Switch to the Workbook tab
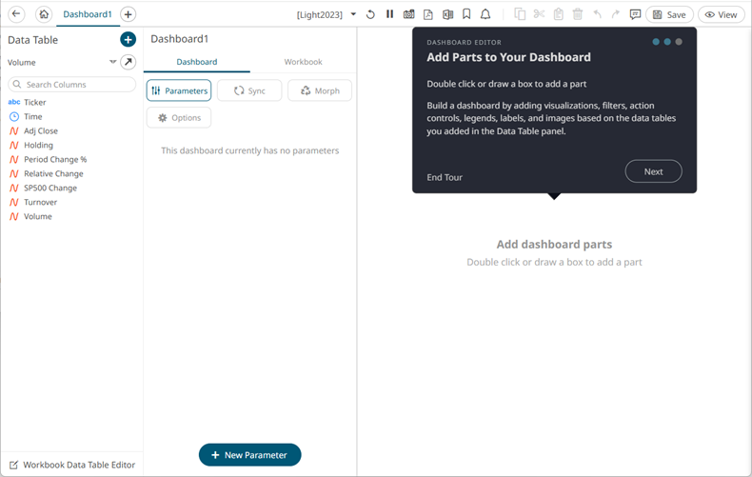Screen dimensions: 752x477 pos(303,62)
